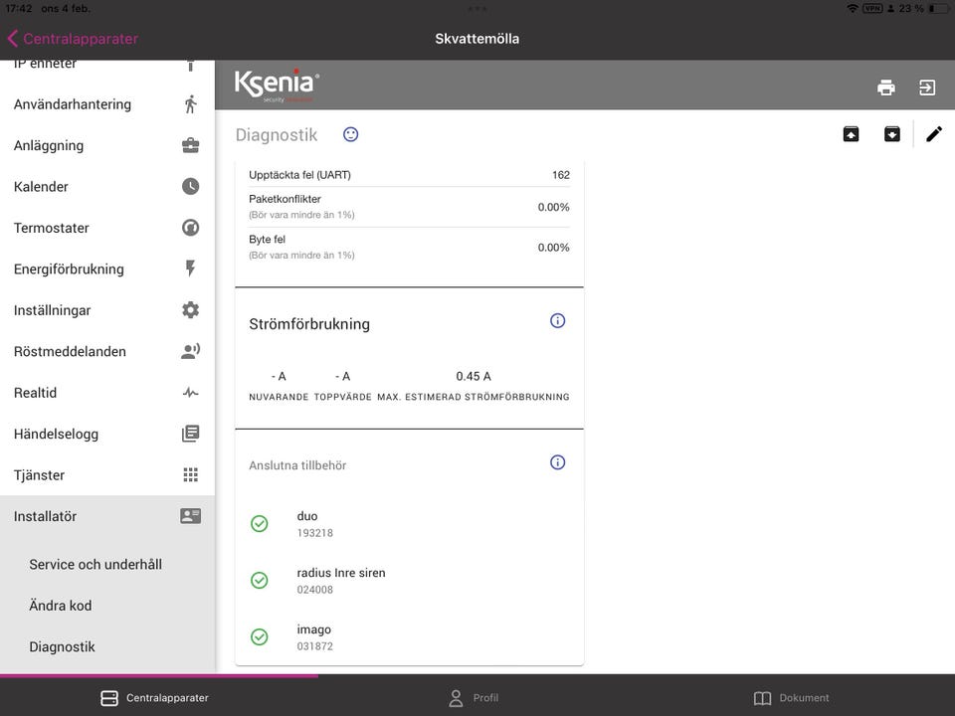Open info for Strömförbrukning section
Screen dimensions: 955x716
557,321
